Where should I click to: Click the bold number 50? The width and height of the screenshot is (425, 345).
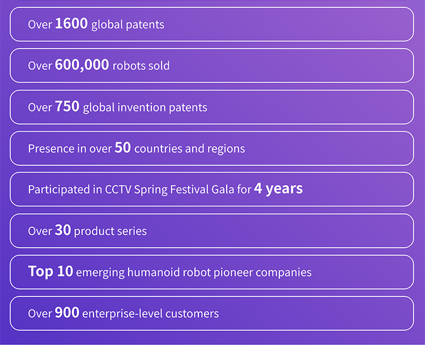click(x=123, y=148)
